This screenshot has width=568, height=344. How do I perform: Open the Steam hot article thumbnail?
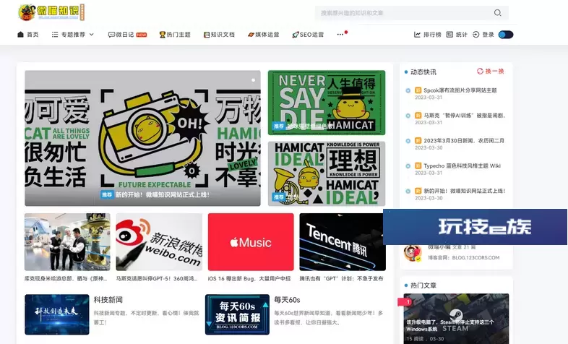coord(456,319)
